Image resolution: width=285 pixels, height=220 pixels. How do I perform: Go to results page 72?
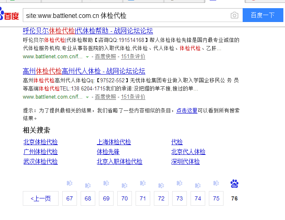161,198
